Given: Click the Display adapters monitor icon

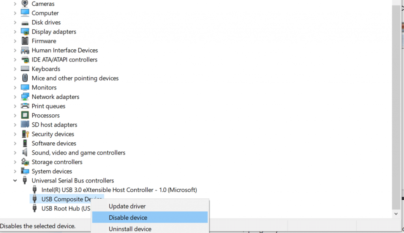Looking at the screenshot, I should click(24, 32).
